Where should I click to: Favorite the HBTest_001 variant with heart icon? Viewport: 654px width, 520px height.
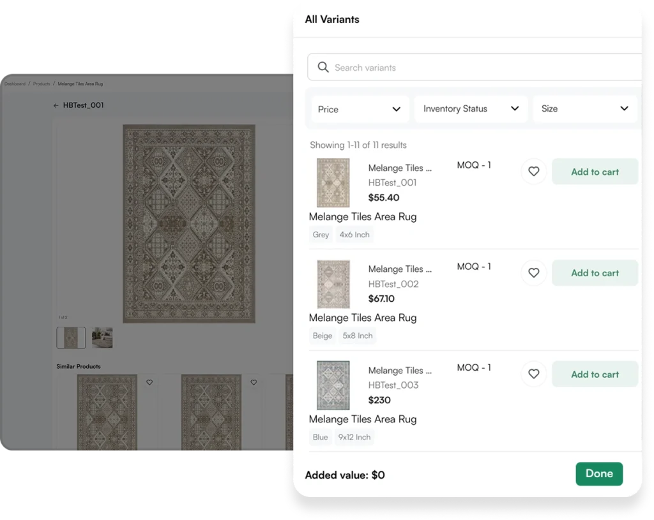tap(534, 172)
